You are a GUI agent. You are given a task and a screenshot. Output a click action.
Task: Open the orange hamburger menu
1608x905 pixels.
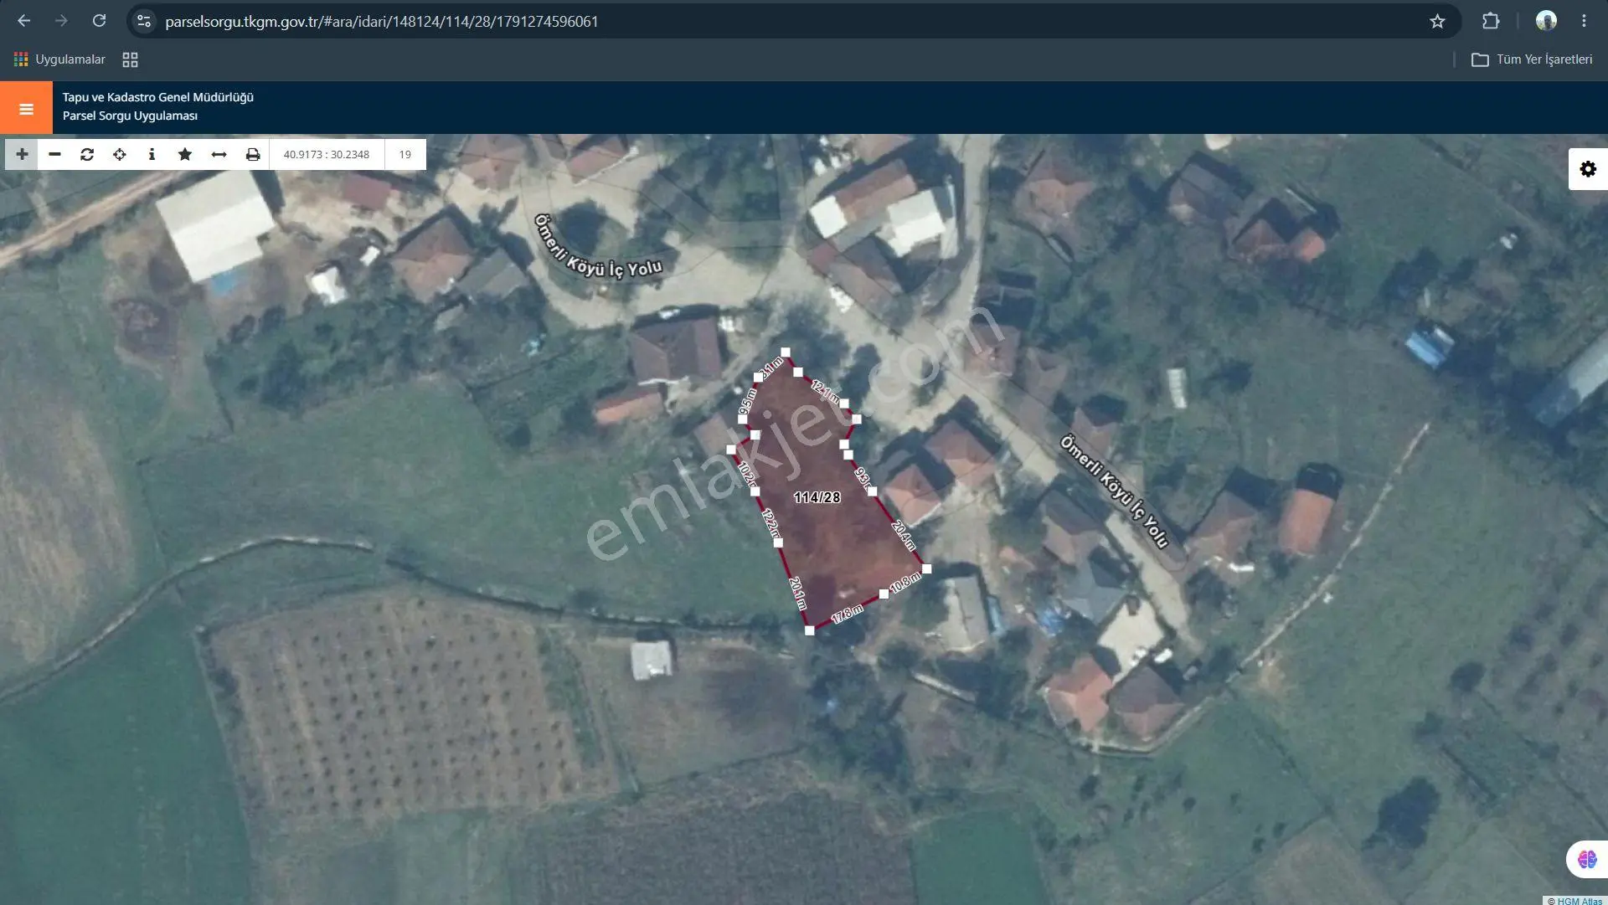pos(26,108)
